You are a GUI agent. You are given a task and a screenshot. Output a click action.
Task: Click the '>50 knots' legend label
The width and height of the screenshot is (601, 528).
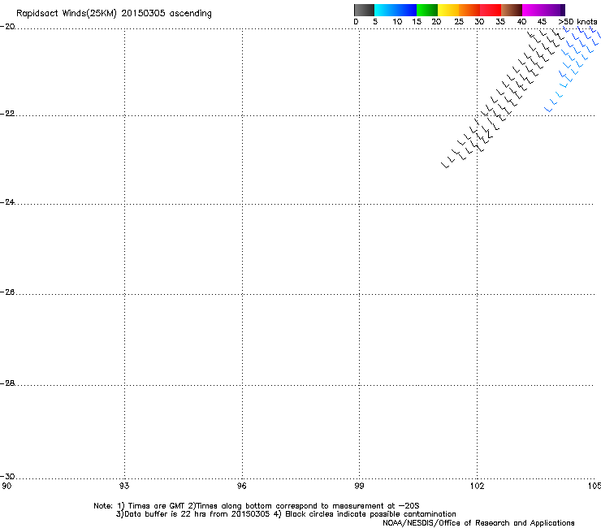578,22
